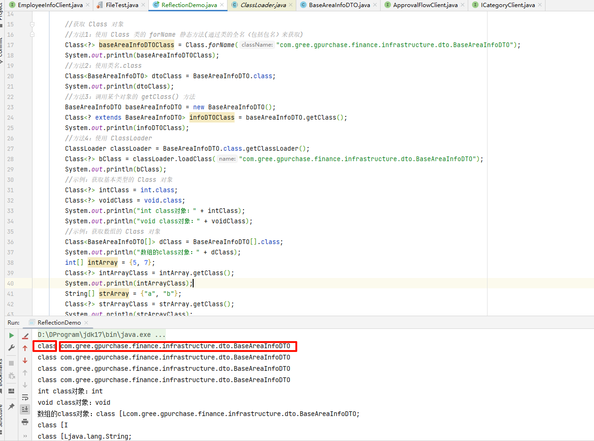Click line number 36 in gutter
Screen dimensions: 594x441
tap(10, 242)
